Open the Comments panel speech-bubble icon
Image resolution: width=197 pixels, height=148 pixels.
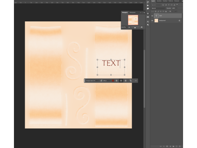[148, 9]
